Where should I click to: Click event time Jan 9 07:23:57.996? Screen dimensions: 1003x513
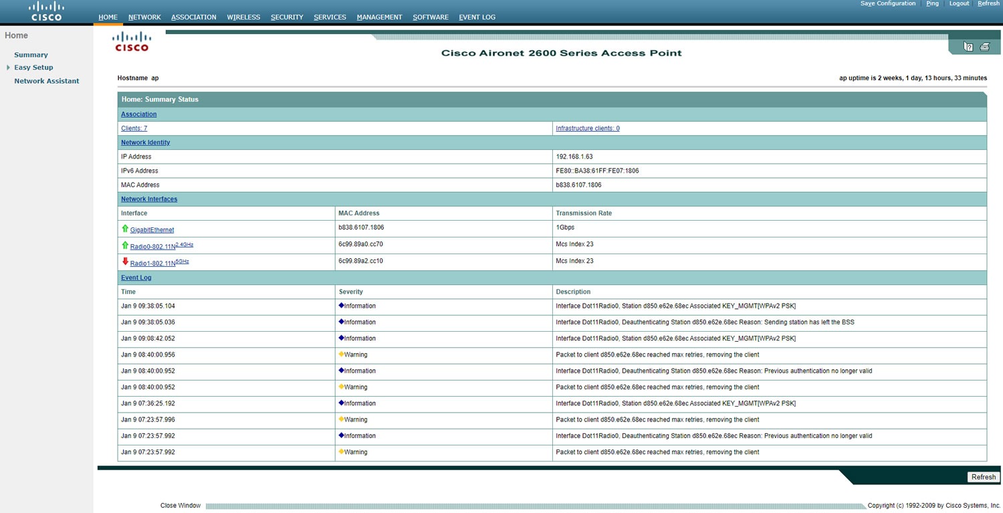coord(148,419)
